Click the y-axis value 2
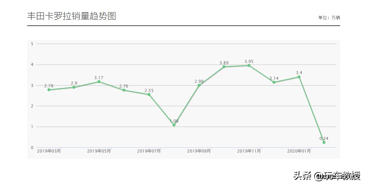This screenshot has width=366, height=186. 32,106
